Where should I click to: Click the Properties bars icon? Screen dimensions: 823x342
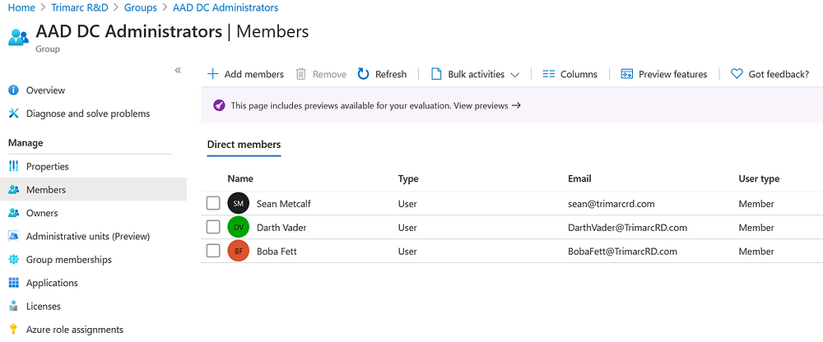(x=14, y=166)
